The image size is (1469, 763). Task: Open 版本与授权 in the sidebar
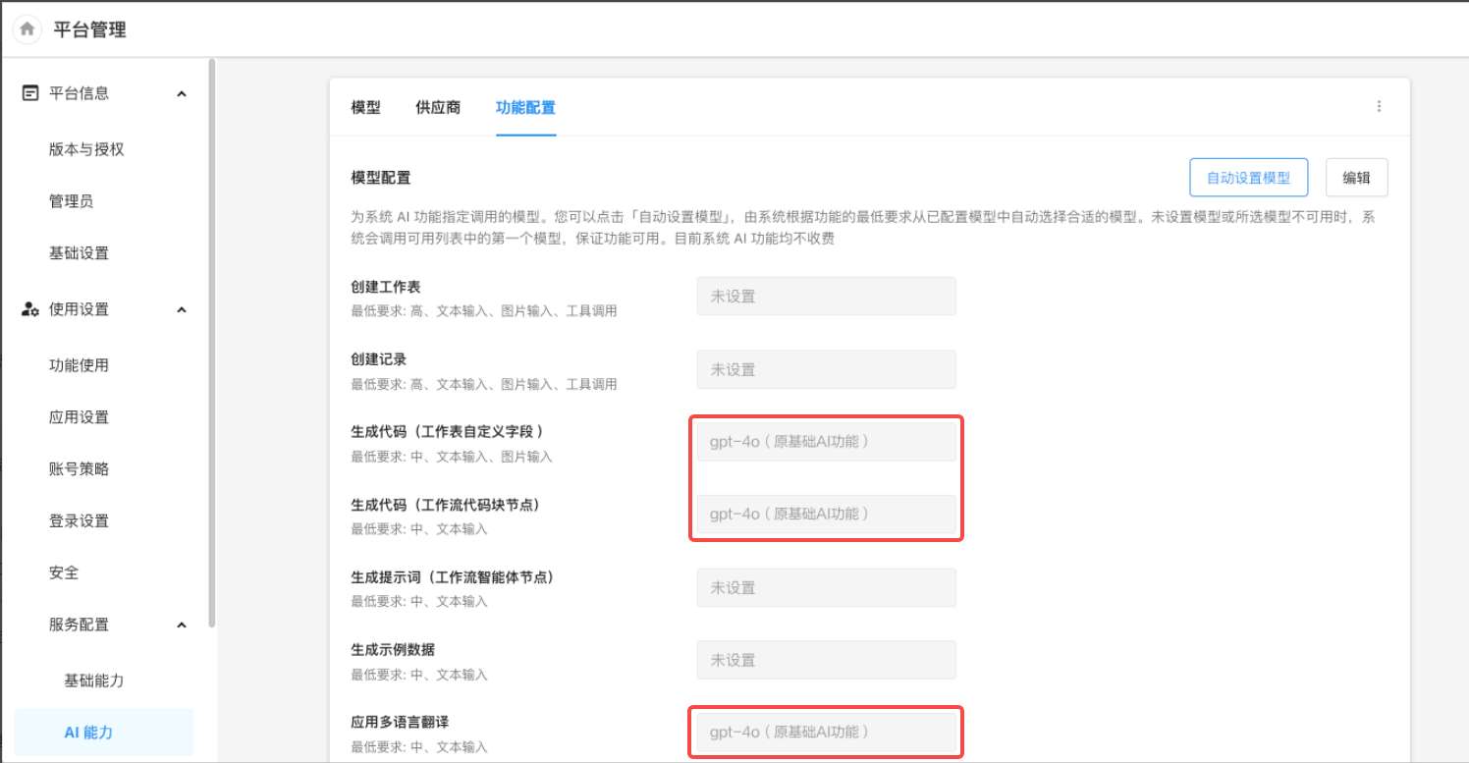[x=86, y=149]
